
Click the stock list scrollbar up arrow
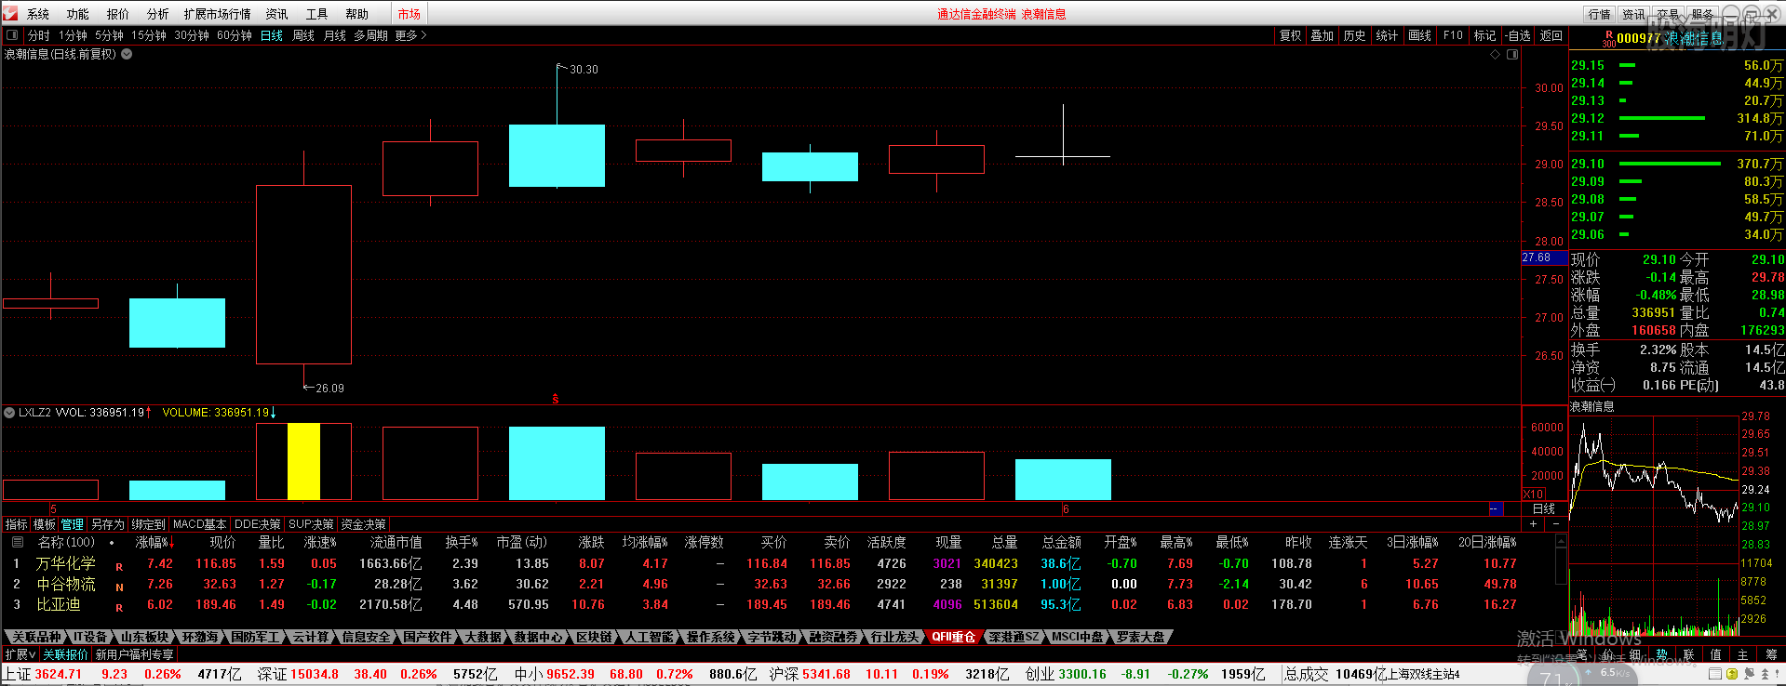tap(1561, 541)
